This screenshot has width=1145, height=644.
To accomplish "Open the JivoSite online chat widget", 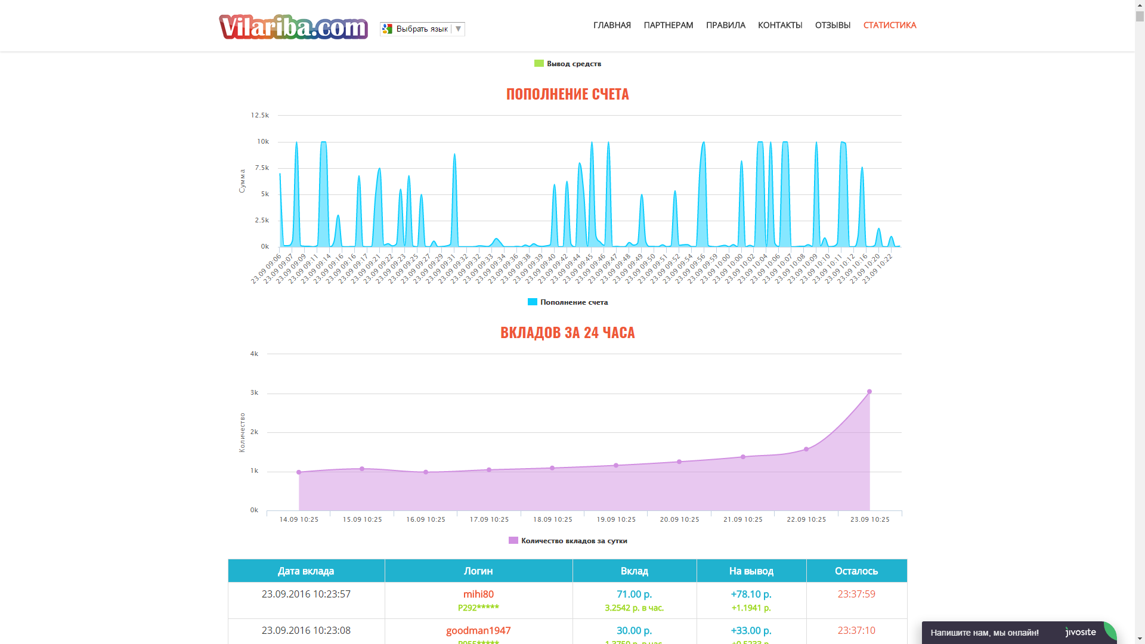I will point(985,633).
